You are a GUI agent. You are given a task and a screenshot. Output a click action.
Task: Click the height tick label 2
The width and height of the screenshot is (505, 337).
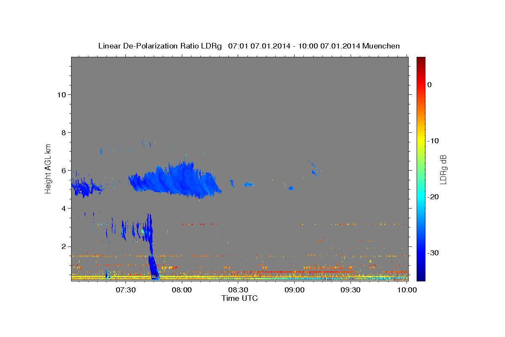pyautogui.click(x=64, y=246)
